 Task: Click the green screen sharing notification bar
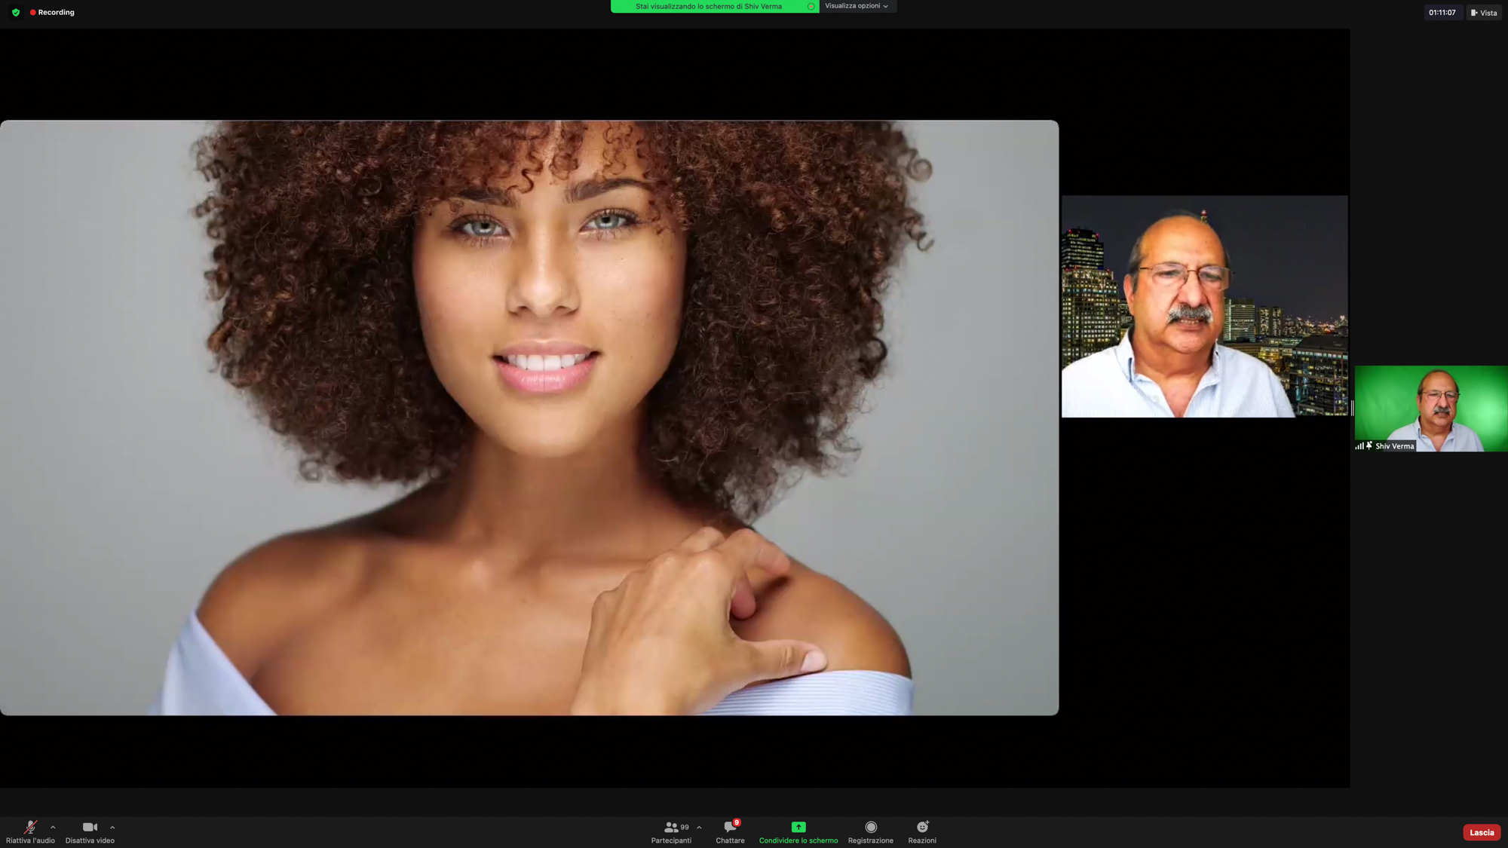tap(709, 6)
